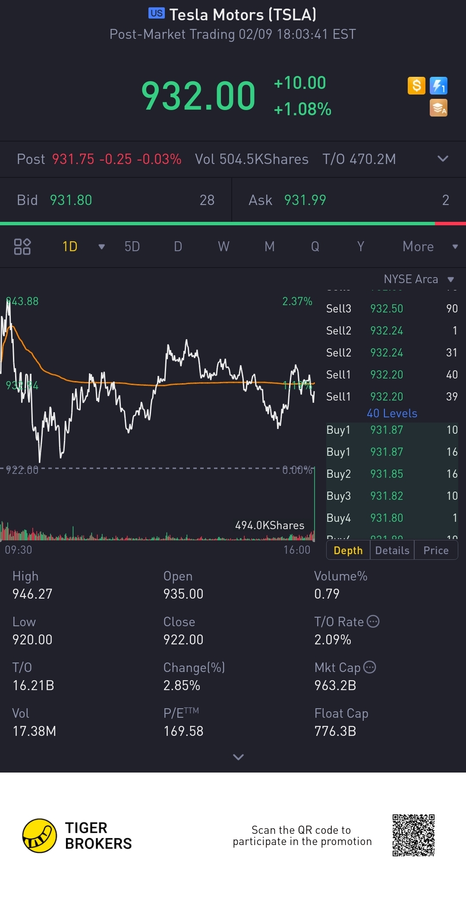The height and width of the screenshot is (899, 466).
Task: Tap the promotion QR code
Action: click(x=413, y=836)
